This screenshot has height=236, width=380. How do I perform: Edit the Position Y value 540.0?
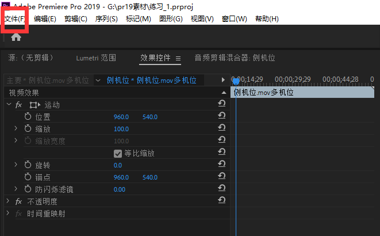click(150, 117)
